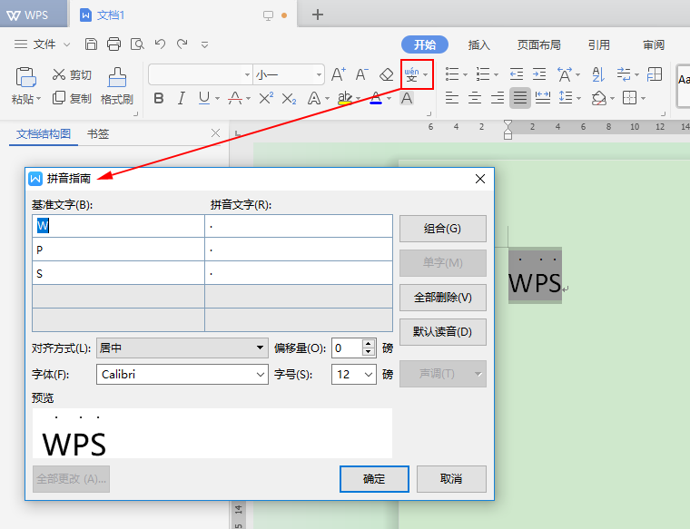
Task: Click the numbered list icon
Action: click(x=483, y=73)
